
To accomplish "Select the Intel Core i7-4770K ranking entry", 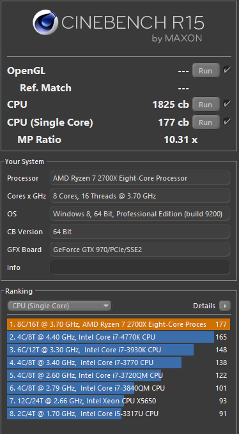I will click(119, 337).
